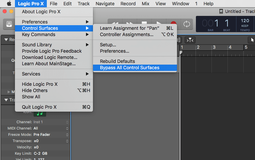Click the beat position display
255x160 pixels.
pyautogui.click(x=227, y=23)
